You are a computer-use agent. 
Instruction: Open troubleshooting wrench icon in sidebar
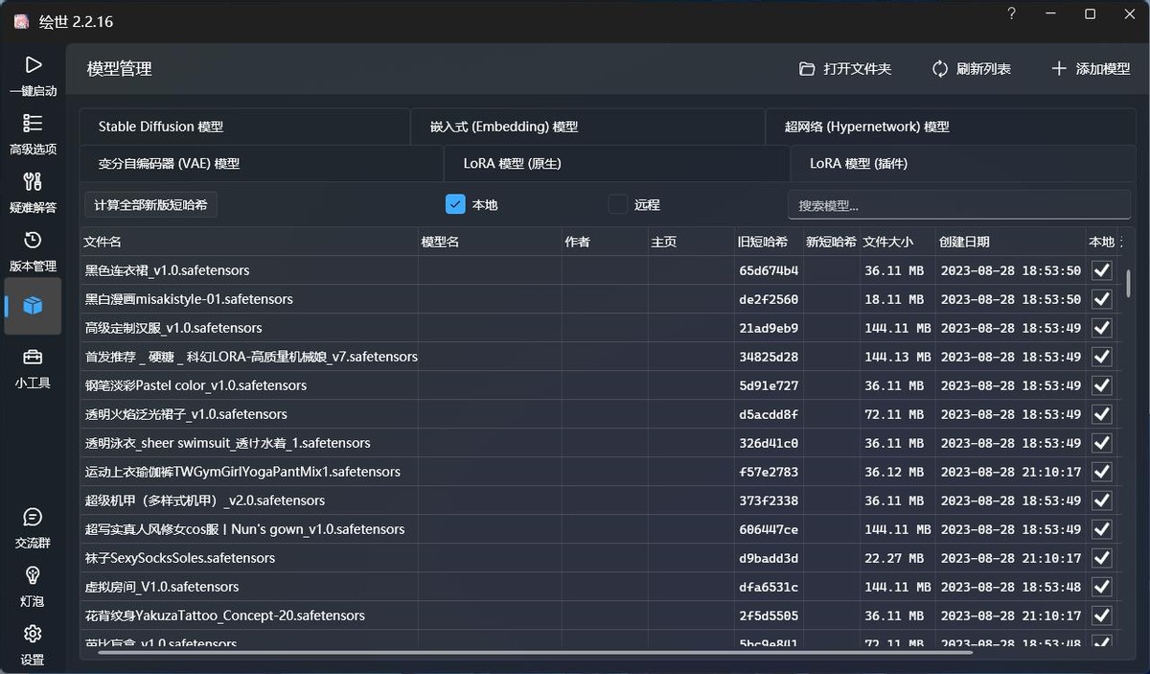[x=33, y=182]
